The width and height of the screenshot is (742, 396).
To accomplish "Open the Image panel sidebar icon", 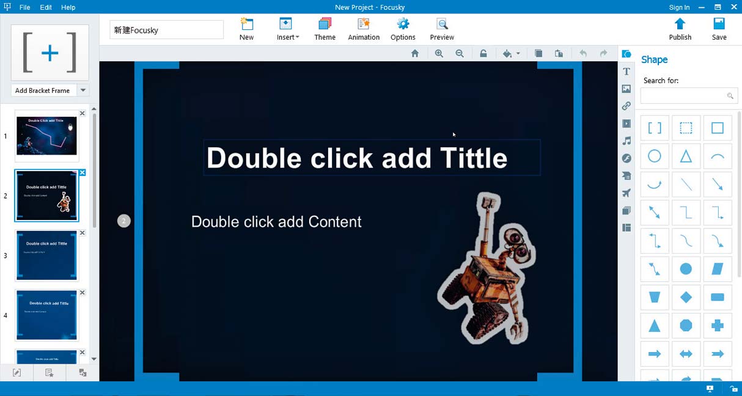I will pos(626,89).
